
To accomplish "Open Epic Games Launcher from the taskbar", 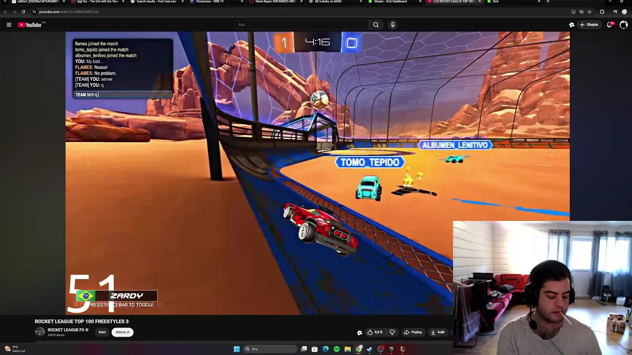I will click(x=392, y=349).
